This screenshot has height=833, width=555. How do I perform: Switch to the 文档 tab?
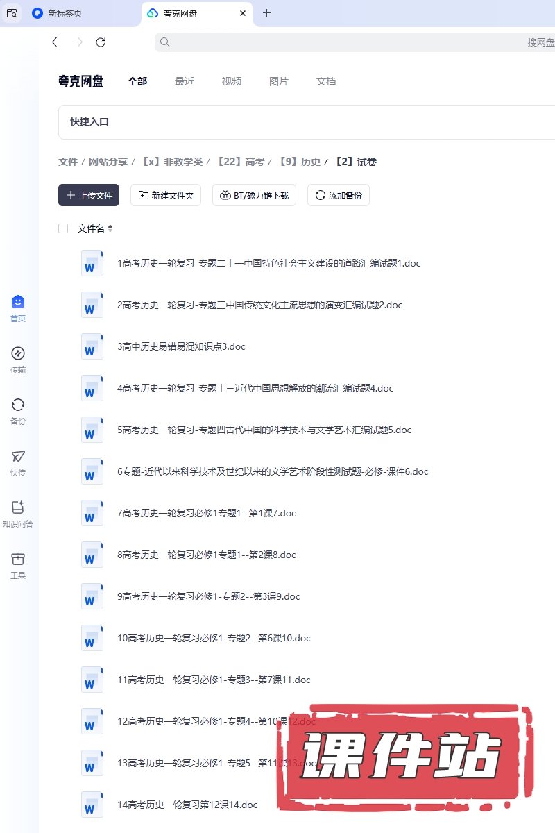tap(326, 81)
